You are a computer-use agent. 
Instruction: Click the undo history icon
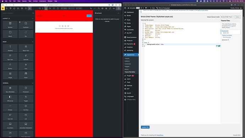coord(98,8)
